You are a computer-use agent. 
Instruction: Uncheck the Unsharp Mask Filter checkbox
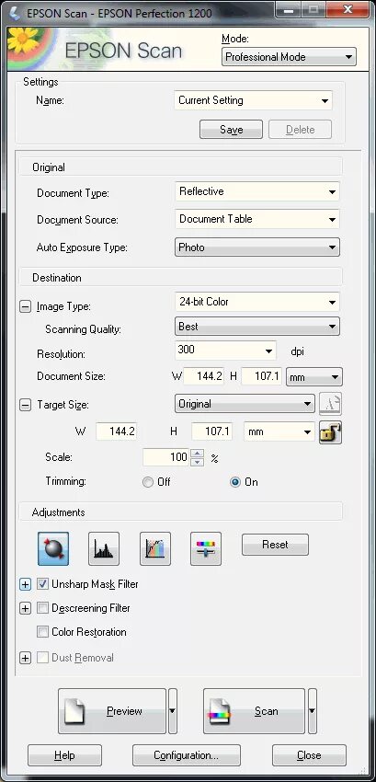pos(42,584)
